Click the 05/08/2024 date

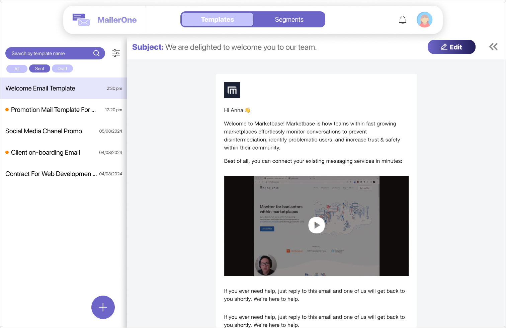[110, 131]
